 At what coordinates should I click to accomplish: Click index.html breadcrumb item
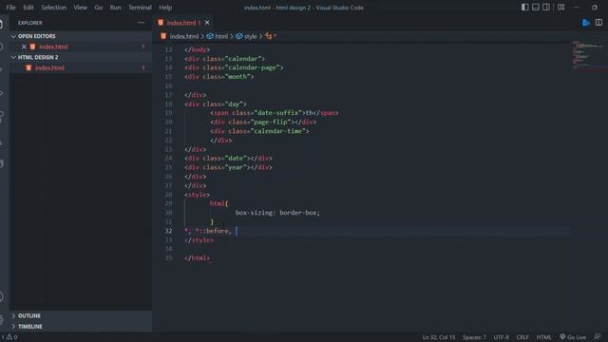pos(183,36)
